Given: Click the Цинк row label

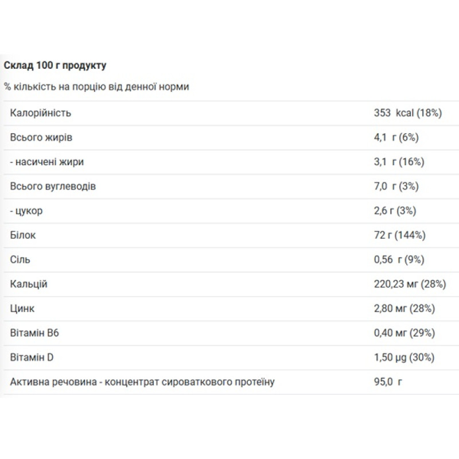Looking at the screenshot, I should point(22,309).
